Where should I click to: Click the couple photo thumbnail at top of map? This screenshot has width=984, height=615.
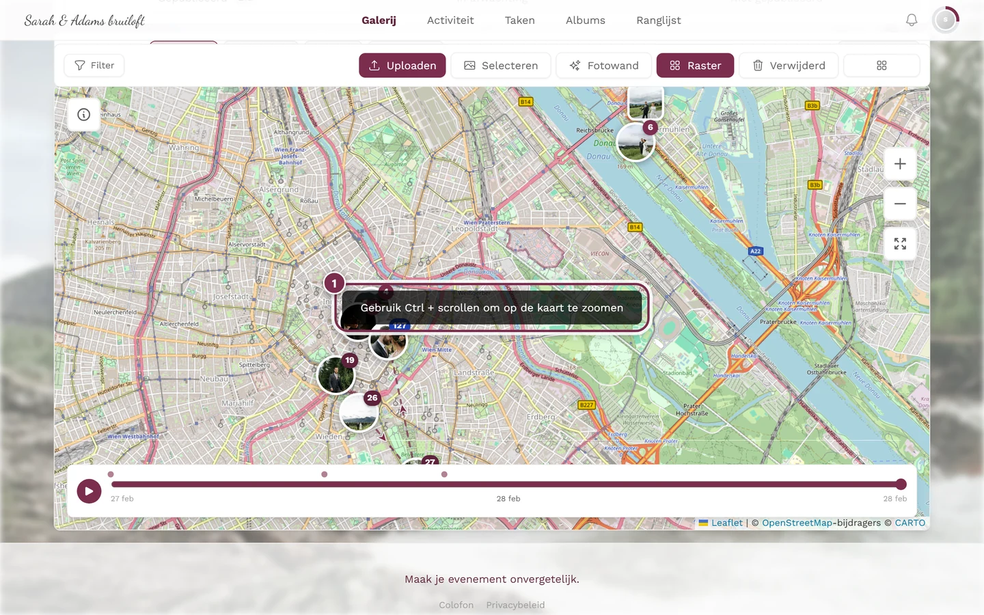point(645,102)
